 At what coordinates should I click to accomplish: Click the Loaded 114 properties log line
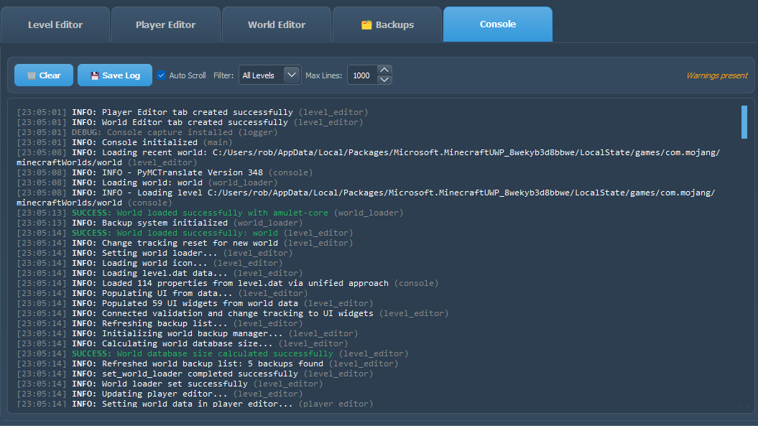click(230, 283)
